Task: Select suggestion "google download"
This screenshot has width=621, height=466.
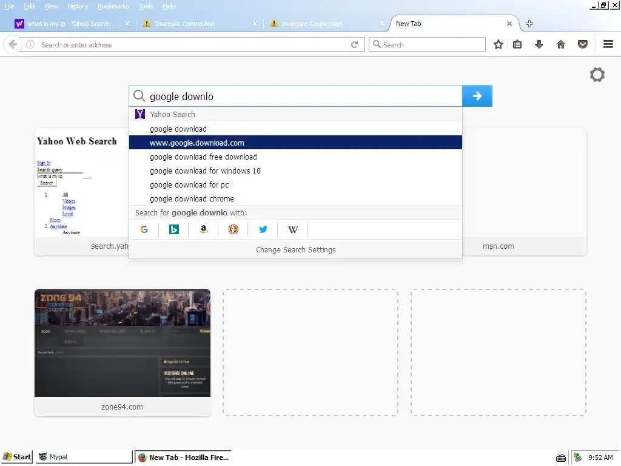Action: point(295,129)
